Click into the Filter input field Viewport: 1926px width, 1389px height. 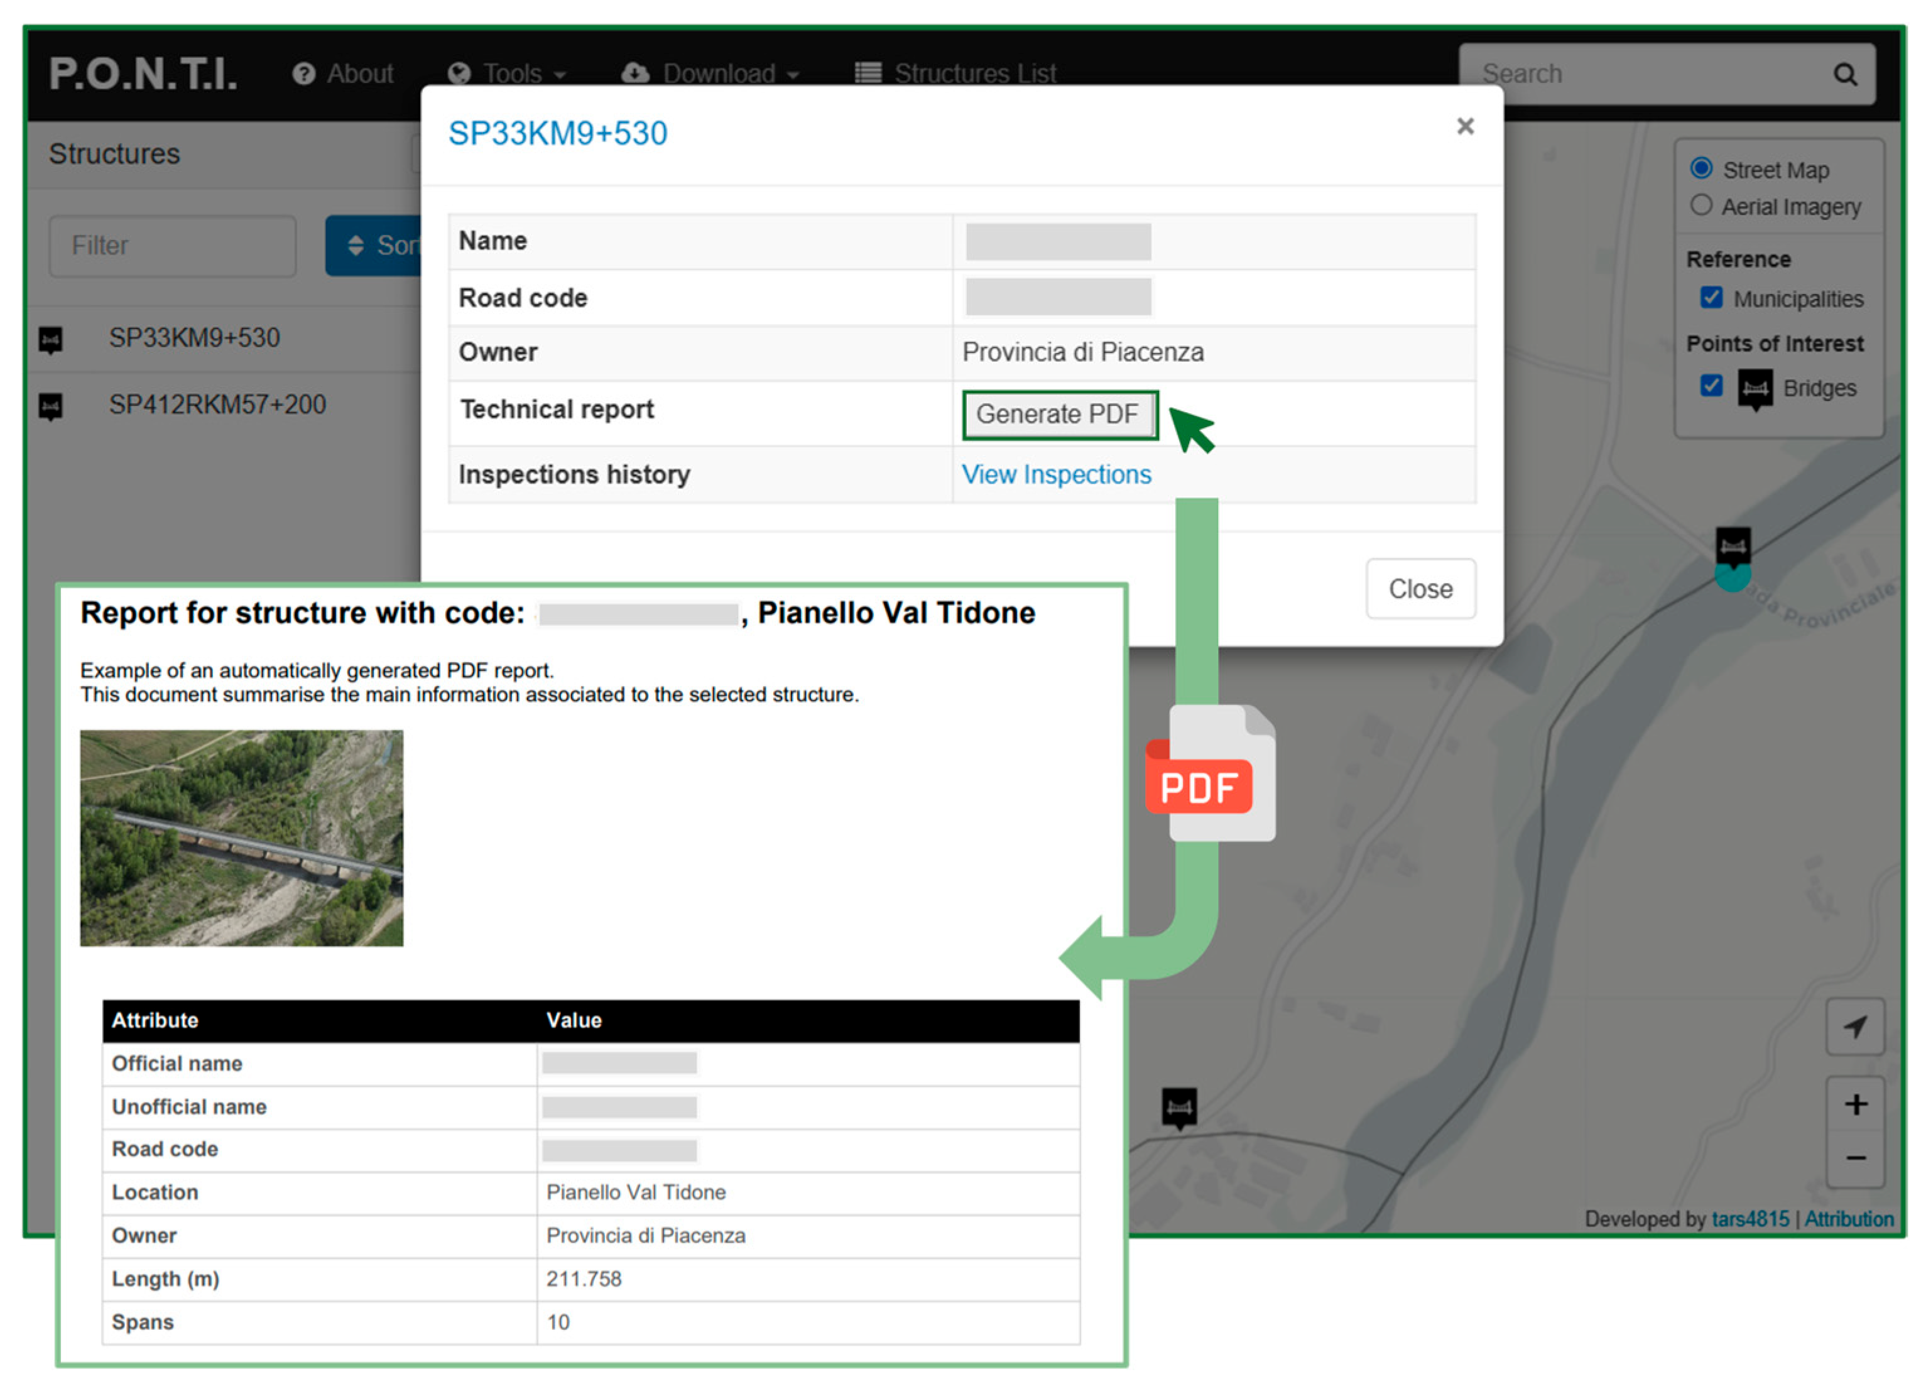[172, 246]
